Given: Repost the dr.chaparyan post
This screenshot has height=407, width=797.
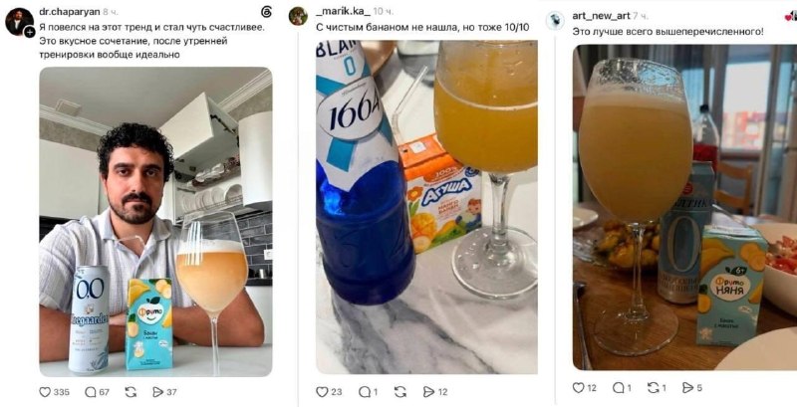Looking at the screenshot, I should (x=131, y=392).
